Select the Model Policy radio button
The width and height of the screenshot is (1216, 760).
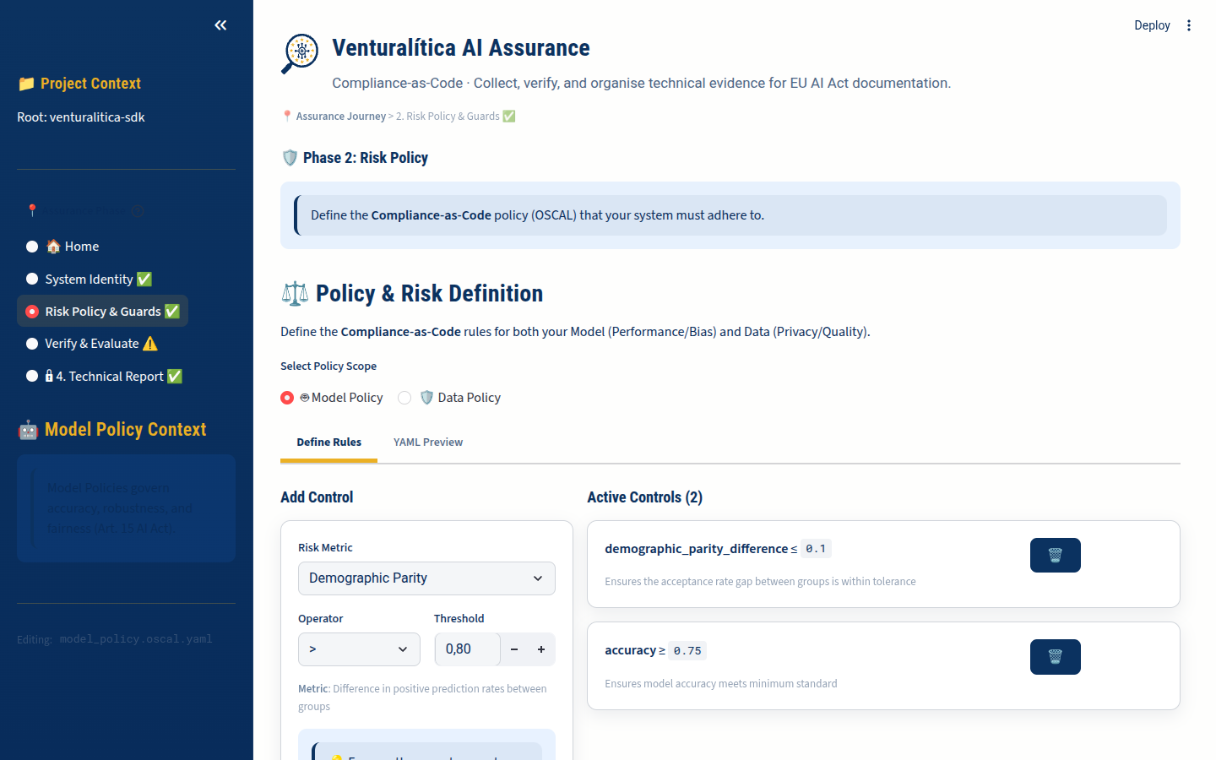tap(288, 398)
